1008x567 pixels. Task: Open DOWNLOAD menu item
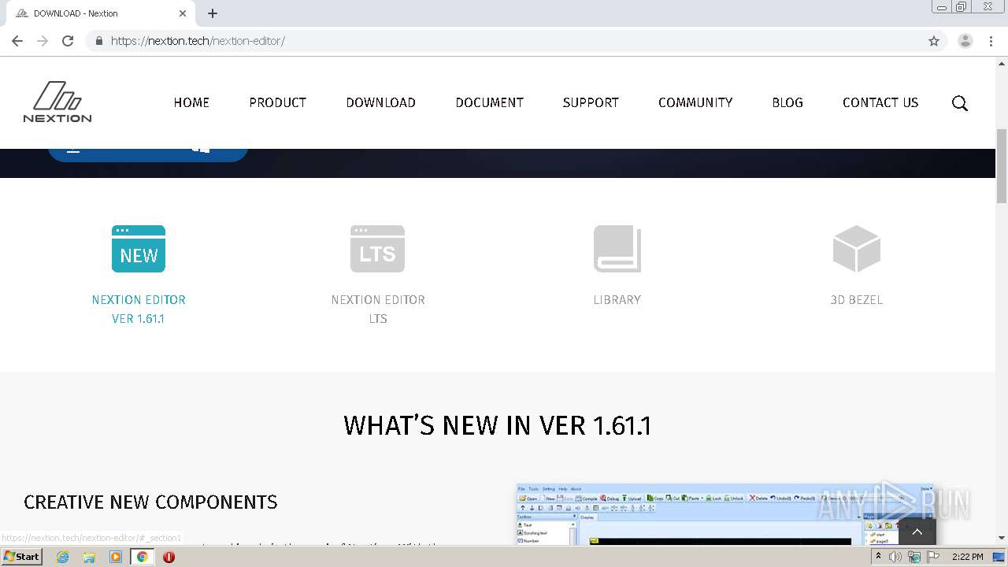pos(381,102)
